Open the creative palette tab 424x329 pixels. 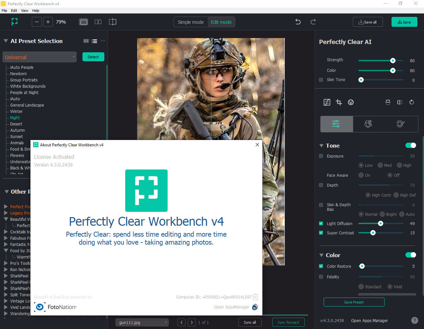pyautogui.click(x=400, y=124)
